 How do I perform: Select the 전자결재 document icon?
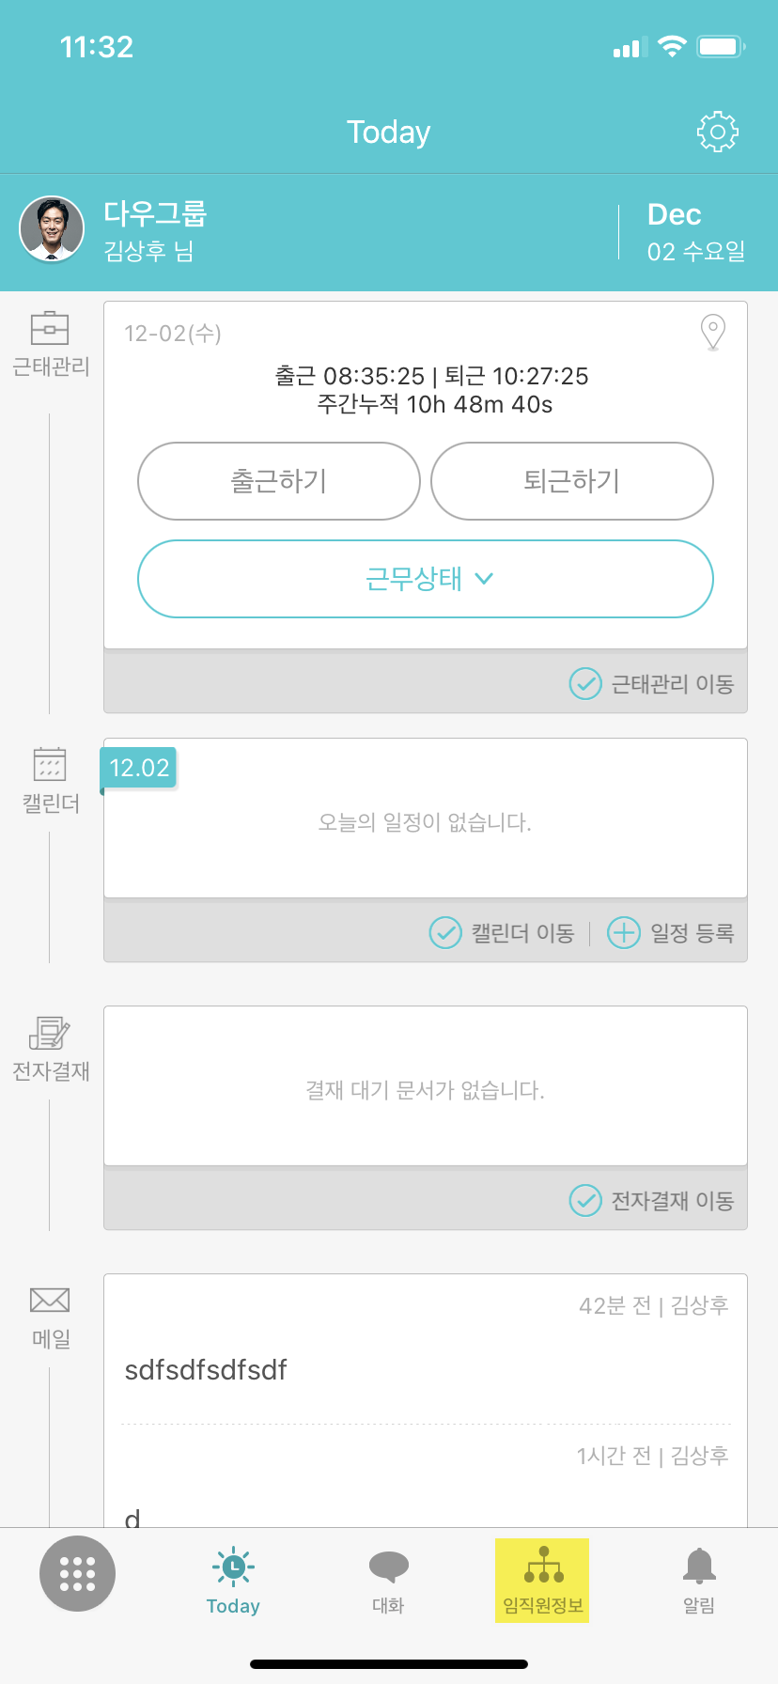pos(50,1033)
